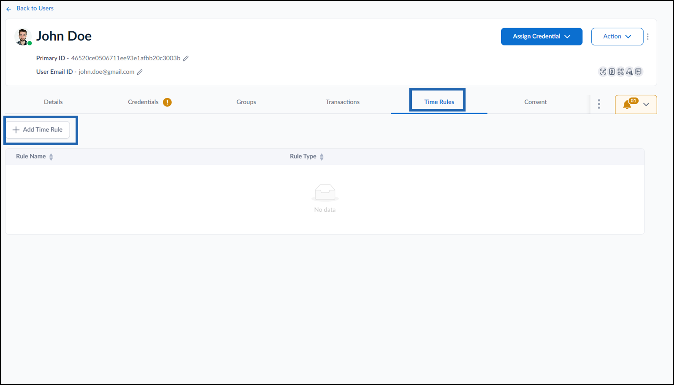
Task: Switch to the Transactions tab
Action: (342, 102)
